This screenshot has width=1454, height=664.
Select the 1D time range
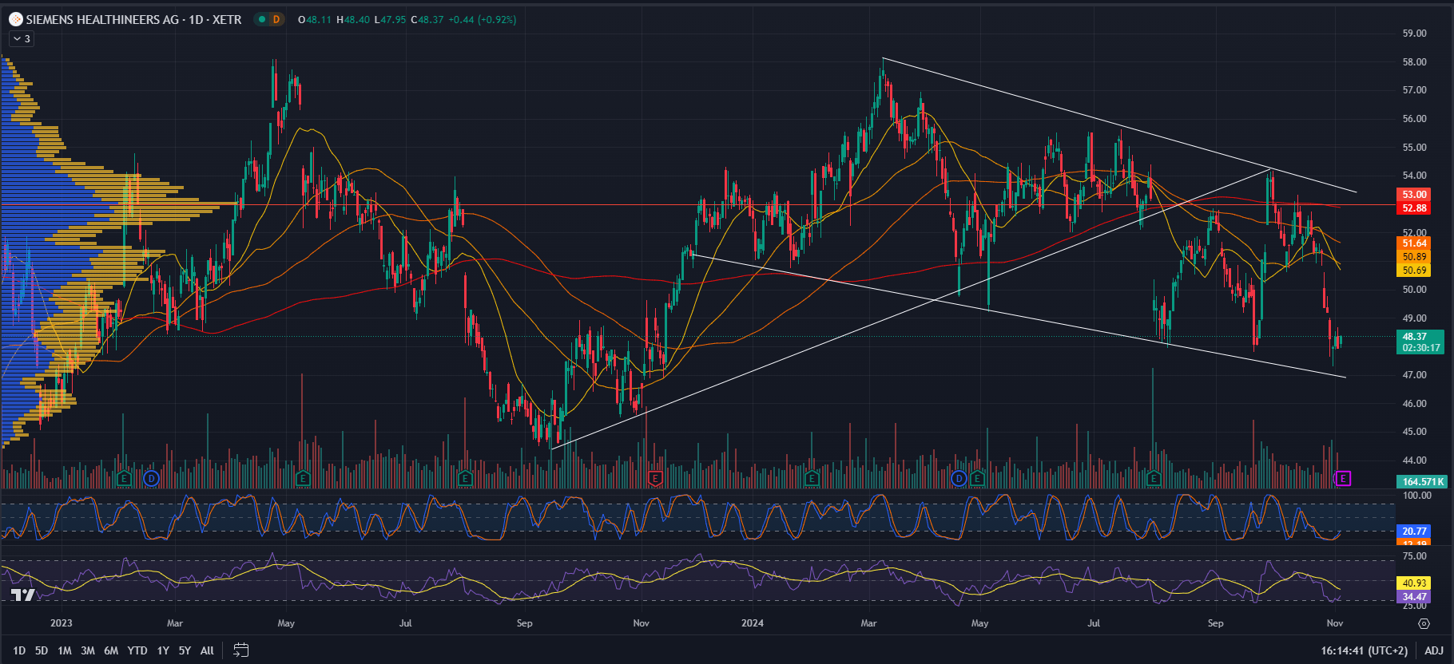point(19,650)
